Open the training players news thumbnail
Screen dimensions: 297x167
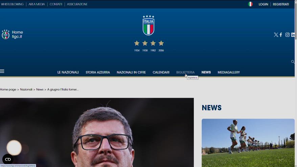[248, 142]
